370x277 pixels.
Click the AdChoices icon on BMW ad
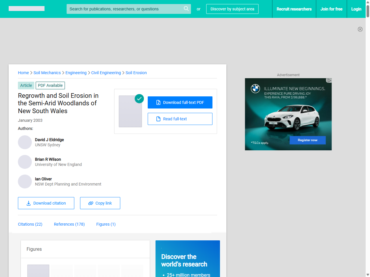point(329,81)
